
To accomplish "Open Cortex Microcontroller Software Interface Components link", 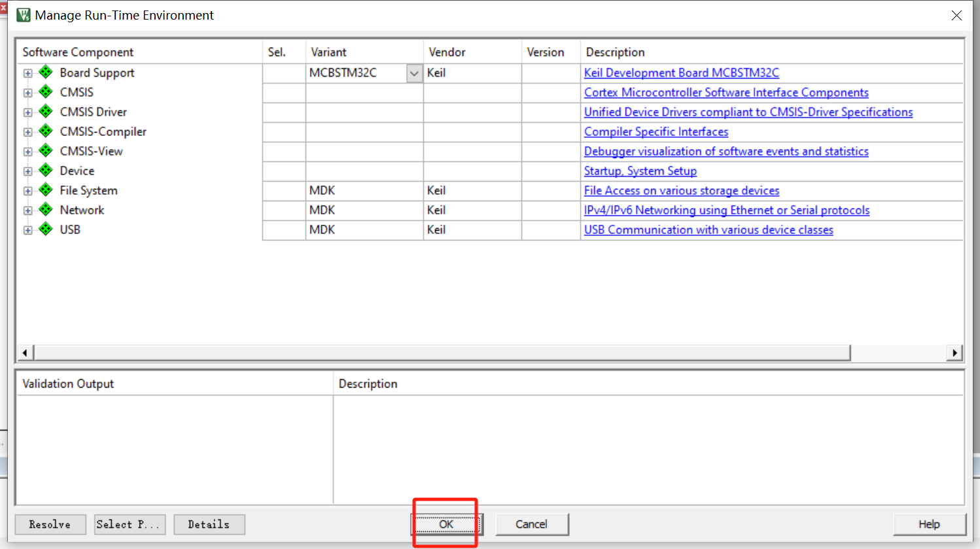I will pos(726,92).
